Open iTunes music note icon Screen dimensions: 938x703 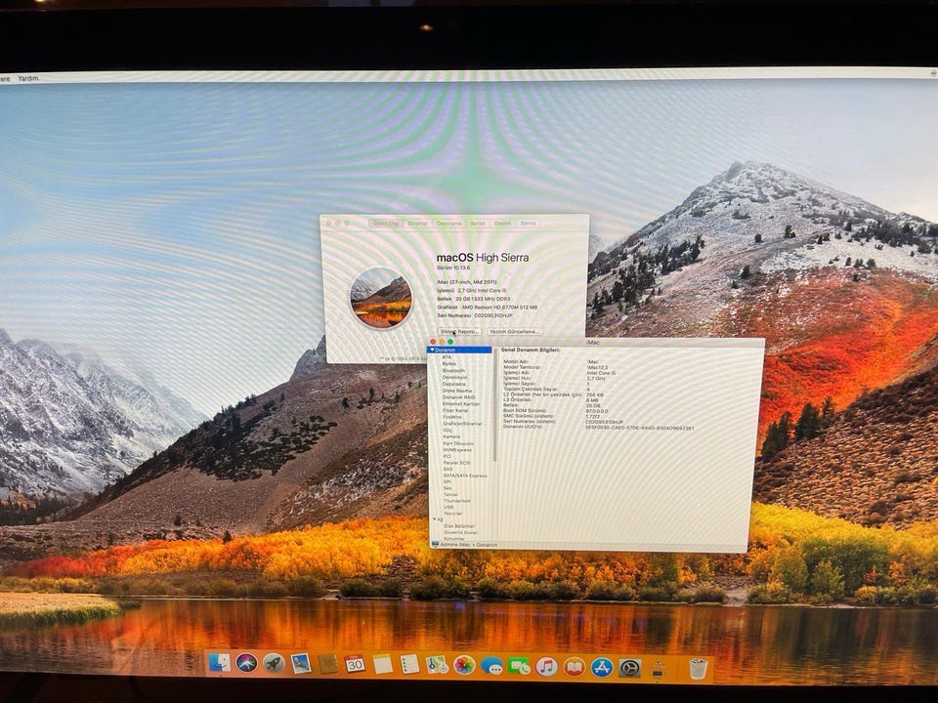click(546, 667)
